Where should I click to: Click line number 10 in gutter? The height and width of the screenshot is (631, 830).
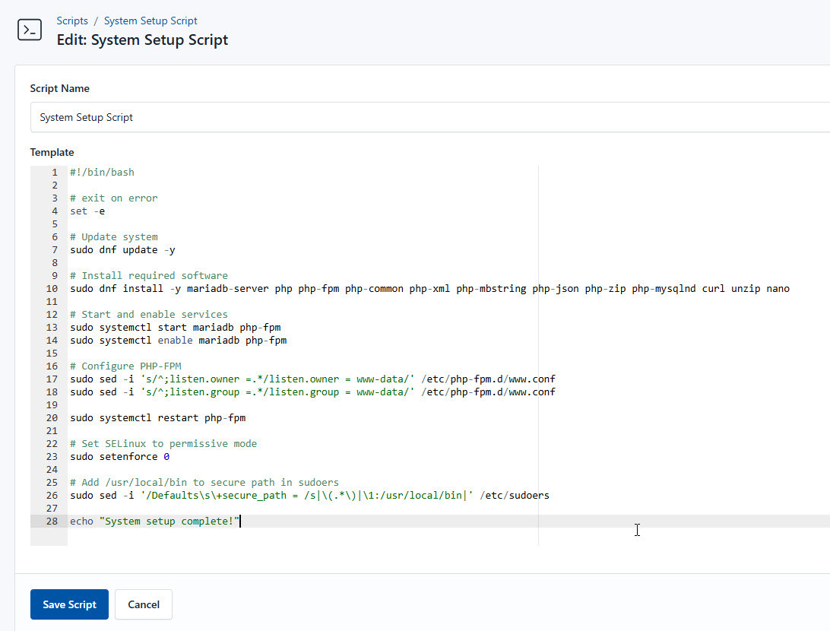click(52, 288)
